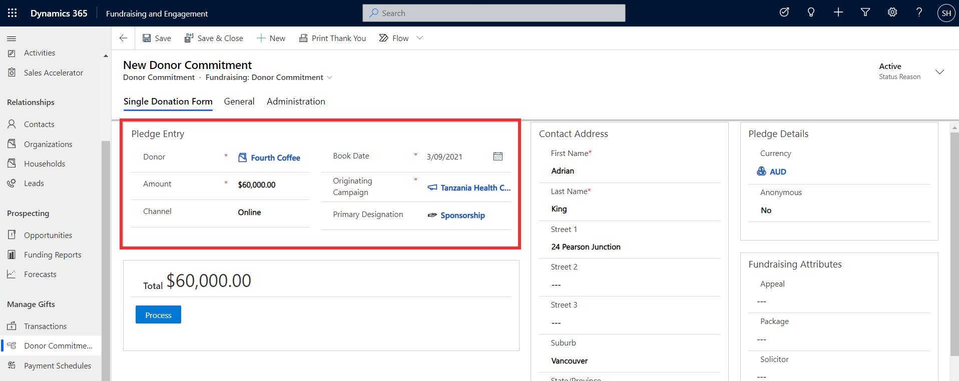
Task: Click the Leads sidebar icon
Action: pos(12,183)
